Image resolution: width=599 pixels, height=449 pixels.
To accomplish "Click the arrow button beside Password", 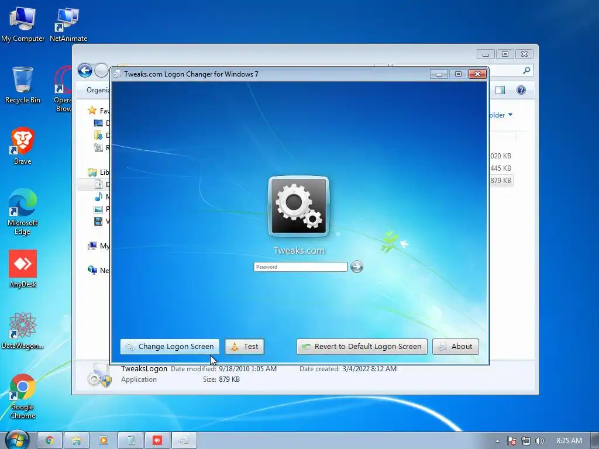I will (357, 267).
